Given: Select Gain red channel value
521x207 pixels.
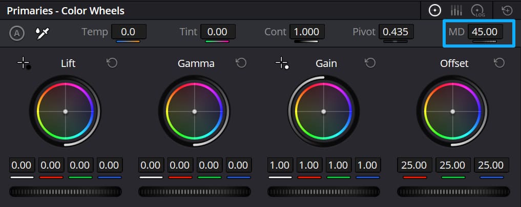Looking at the screenshot, I should 309,165.
